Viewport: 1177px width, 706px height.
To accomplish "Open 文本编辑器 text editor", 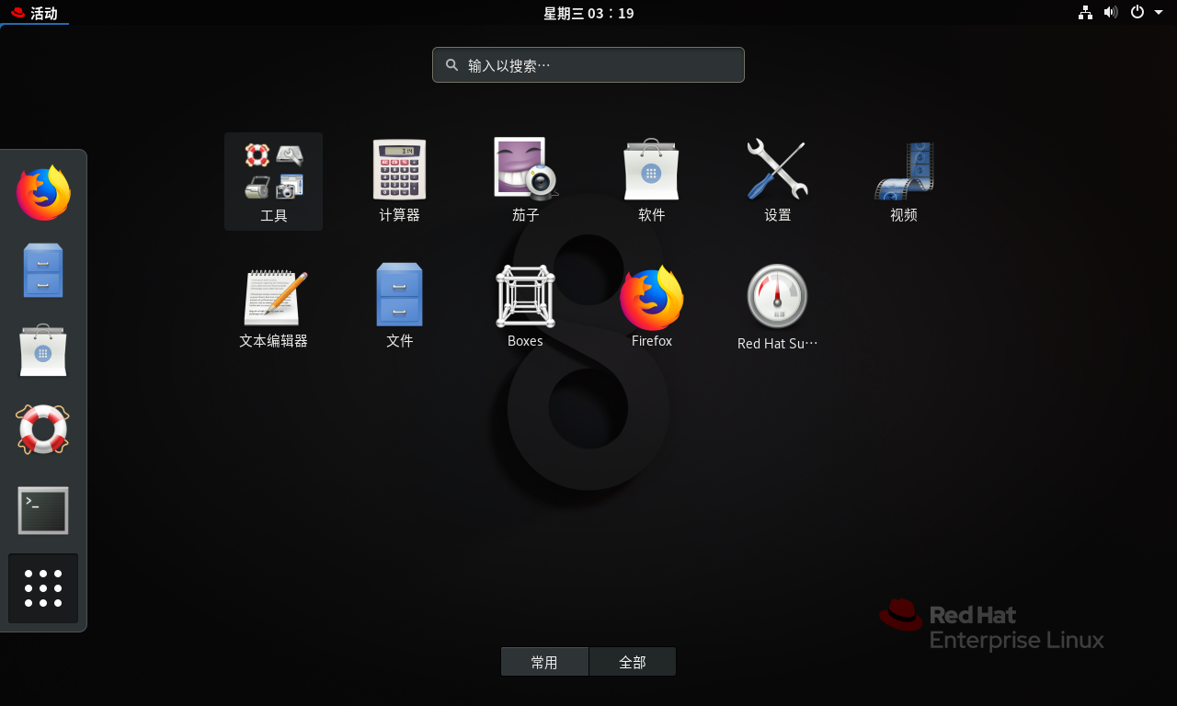I will (x=273, y=307).
